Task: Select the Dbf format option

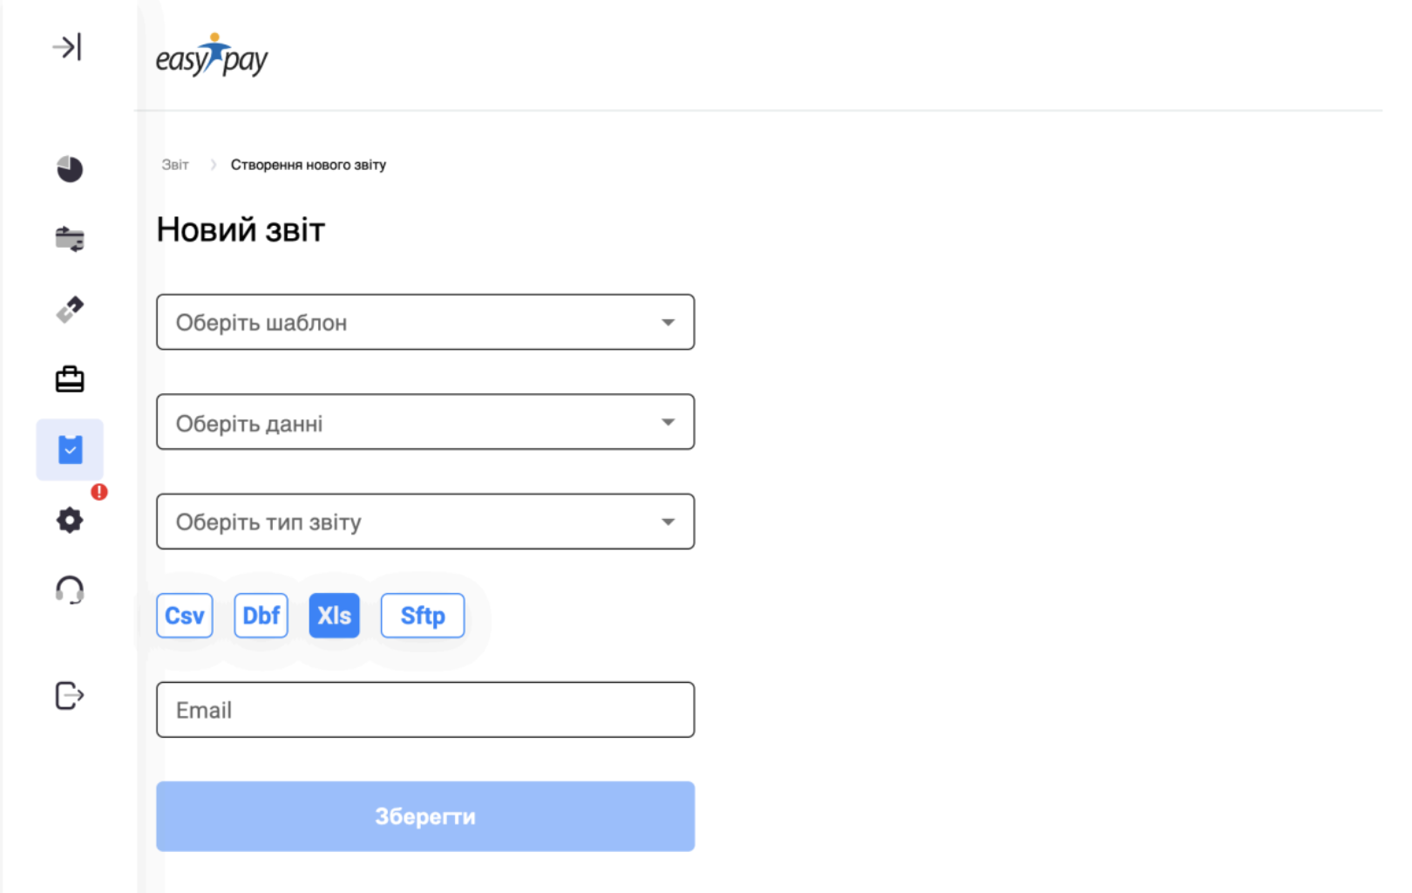Action: click(261, 616)
